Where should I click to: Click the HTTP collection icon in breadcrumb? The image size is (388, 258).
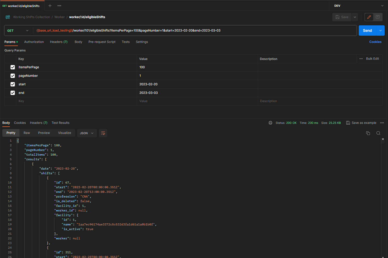coord(8,17)
